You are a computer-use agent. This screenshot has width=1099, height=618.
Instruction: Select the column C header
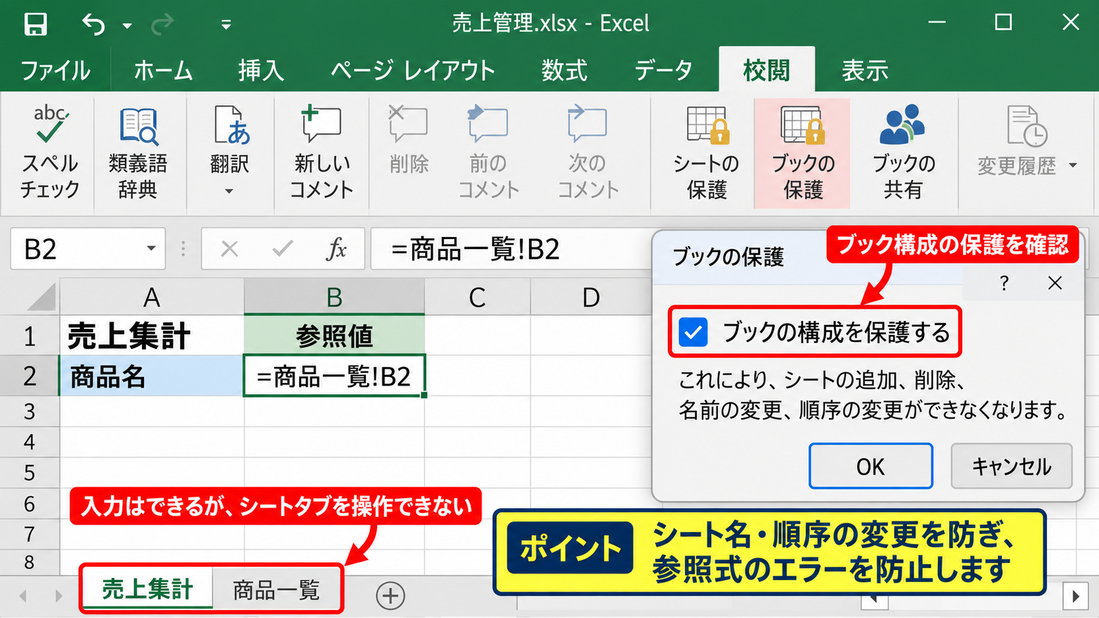point(477,298)
